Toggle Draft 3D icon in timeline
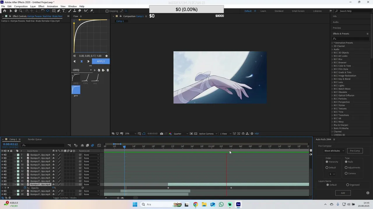 76,145
